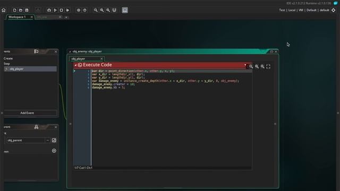The width and height of the screenshot is (340, 191).
Task: Stop the running game icon
Action: pyautogui.click(x=62, y=10)
